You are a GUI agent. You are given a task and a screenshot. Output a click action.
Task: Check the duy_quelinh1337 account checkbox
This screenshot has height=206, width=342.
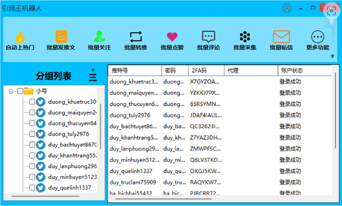(x=32, y=188)
